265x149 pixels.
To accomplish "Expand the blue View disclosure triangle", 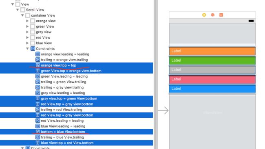I will pyautogui.click(x=27, y=43).
